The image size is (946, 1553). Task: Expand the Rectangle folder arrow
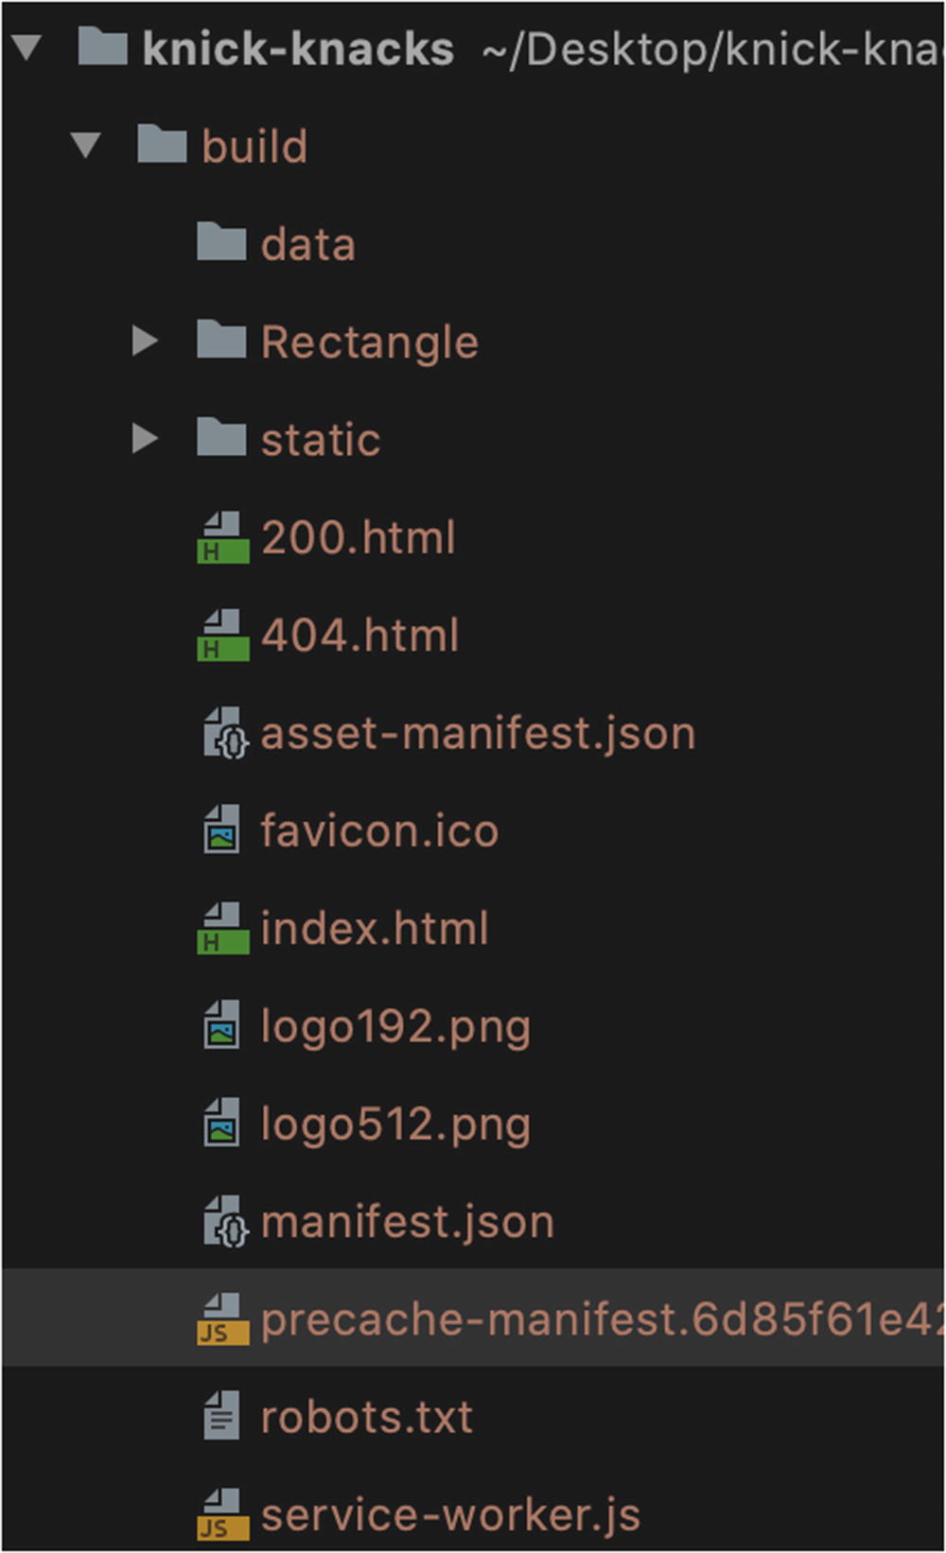[x=145, y=340]
